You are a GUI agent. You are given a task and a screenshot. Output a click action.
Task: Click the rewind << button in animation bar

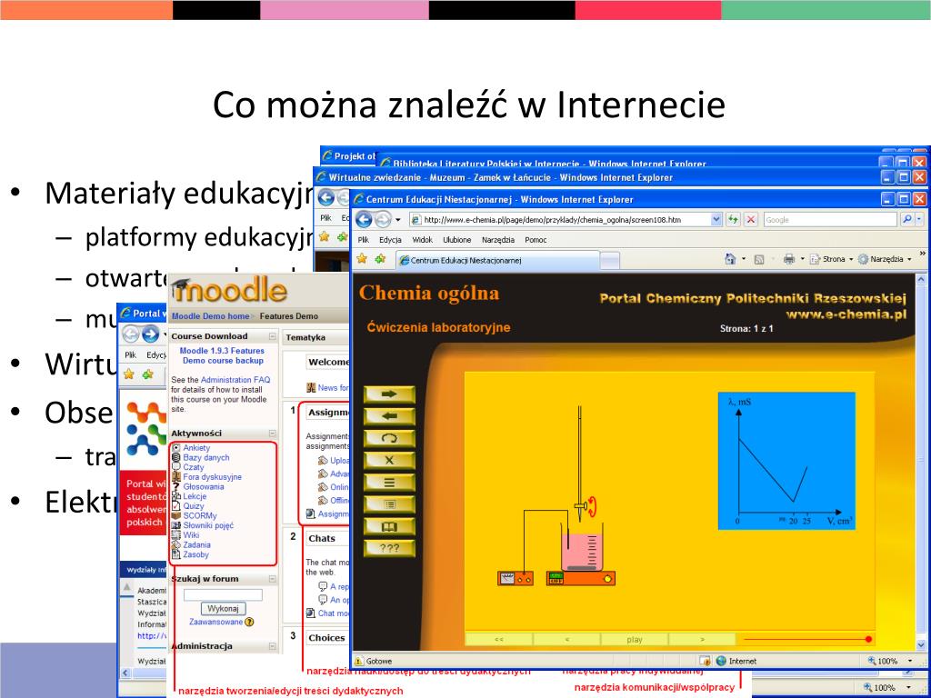coord(499,639)
